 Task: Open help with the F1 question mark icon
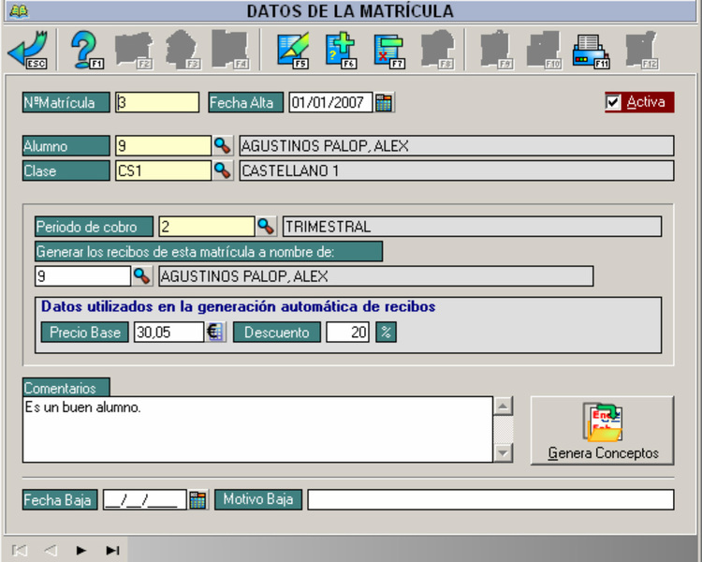[86, 50]
